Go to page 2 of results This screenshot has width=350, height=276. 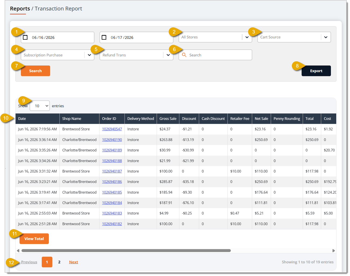pos(59,262)
